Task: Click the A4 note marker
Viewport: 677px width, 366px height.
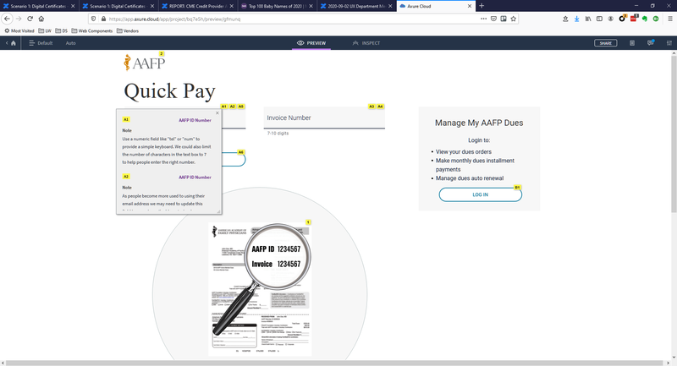Action: tap(380, 107)
